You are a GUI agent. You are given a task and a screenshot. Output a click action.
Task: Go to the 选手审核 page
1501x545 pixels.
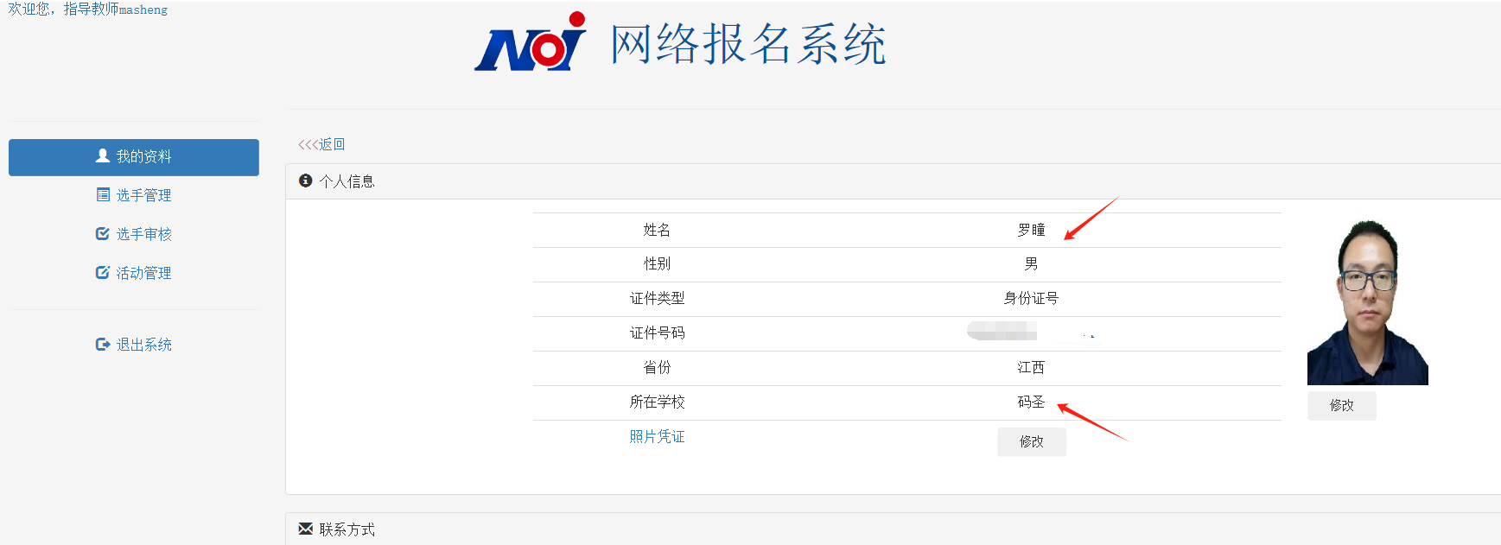[143, 234]
